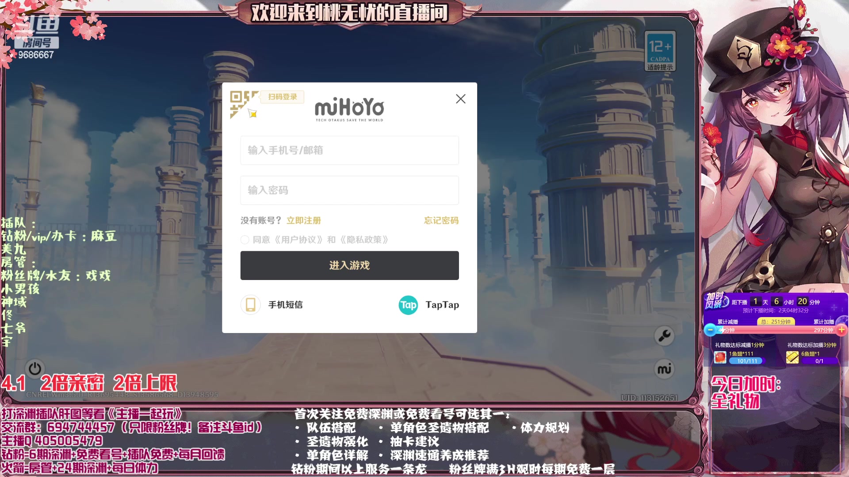849x477 pixels.
Task: Click the 总: 251分钟 total label
Action: point(776,322)
